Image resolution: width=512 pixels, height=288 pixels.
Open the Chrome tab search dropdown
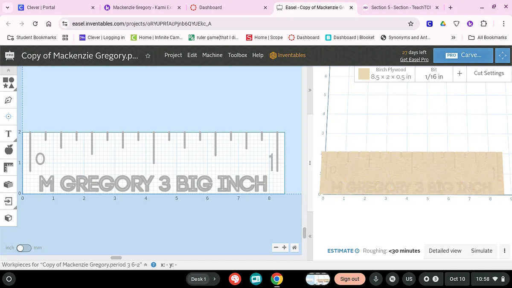[7, 7]
